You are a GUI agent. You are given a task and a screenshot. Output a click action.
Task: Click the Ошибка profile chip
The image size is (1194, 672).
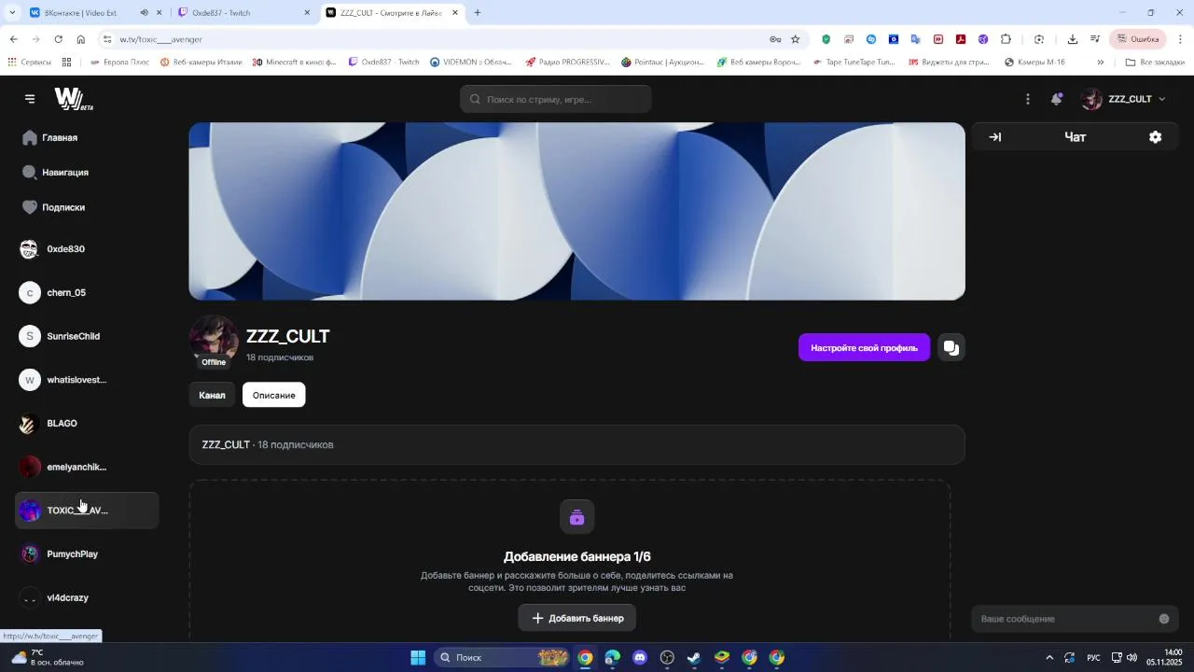tap(1139, 39)
